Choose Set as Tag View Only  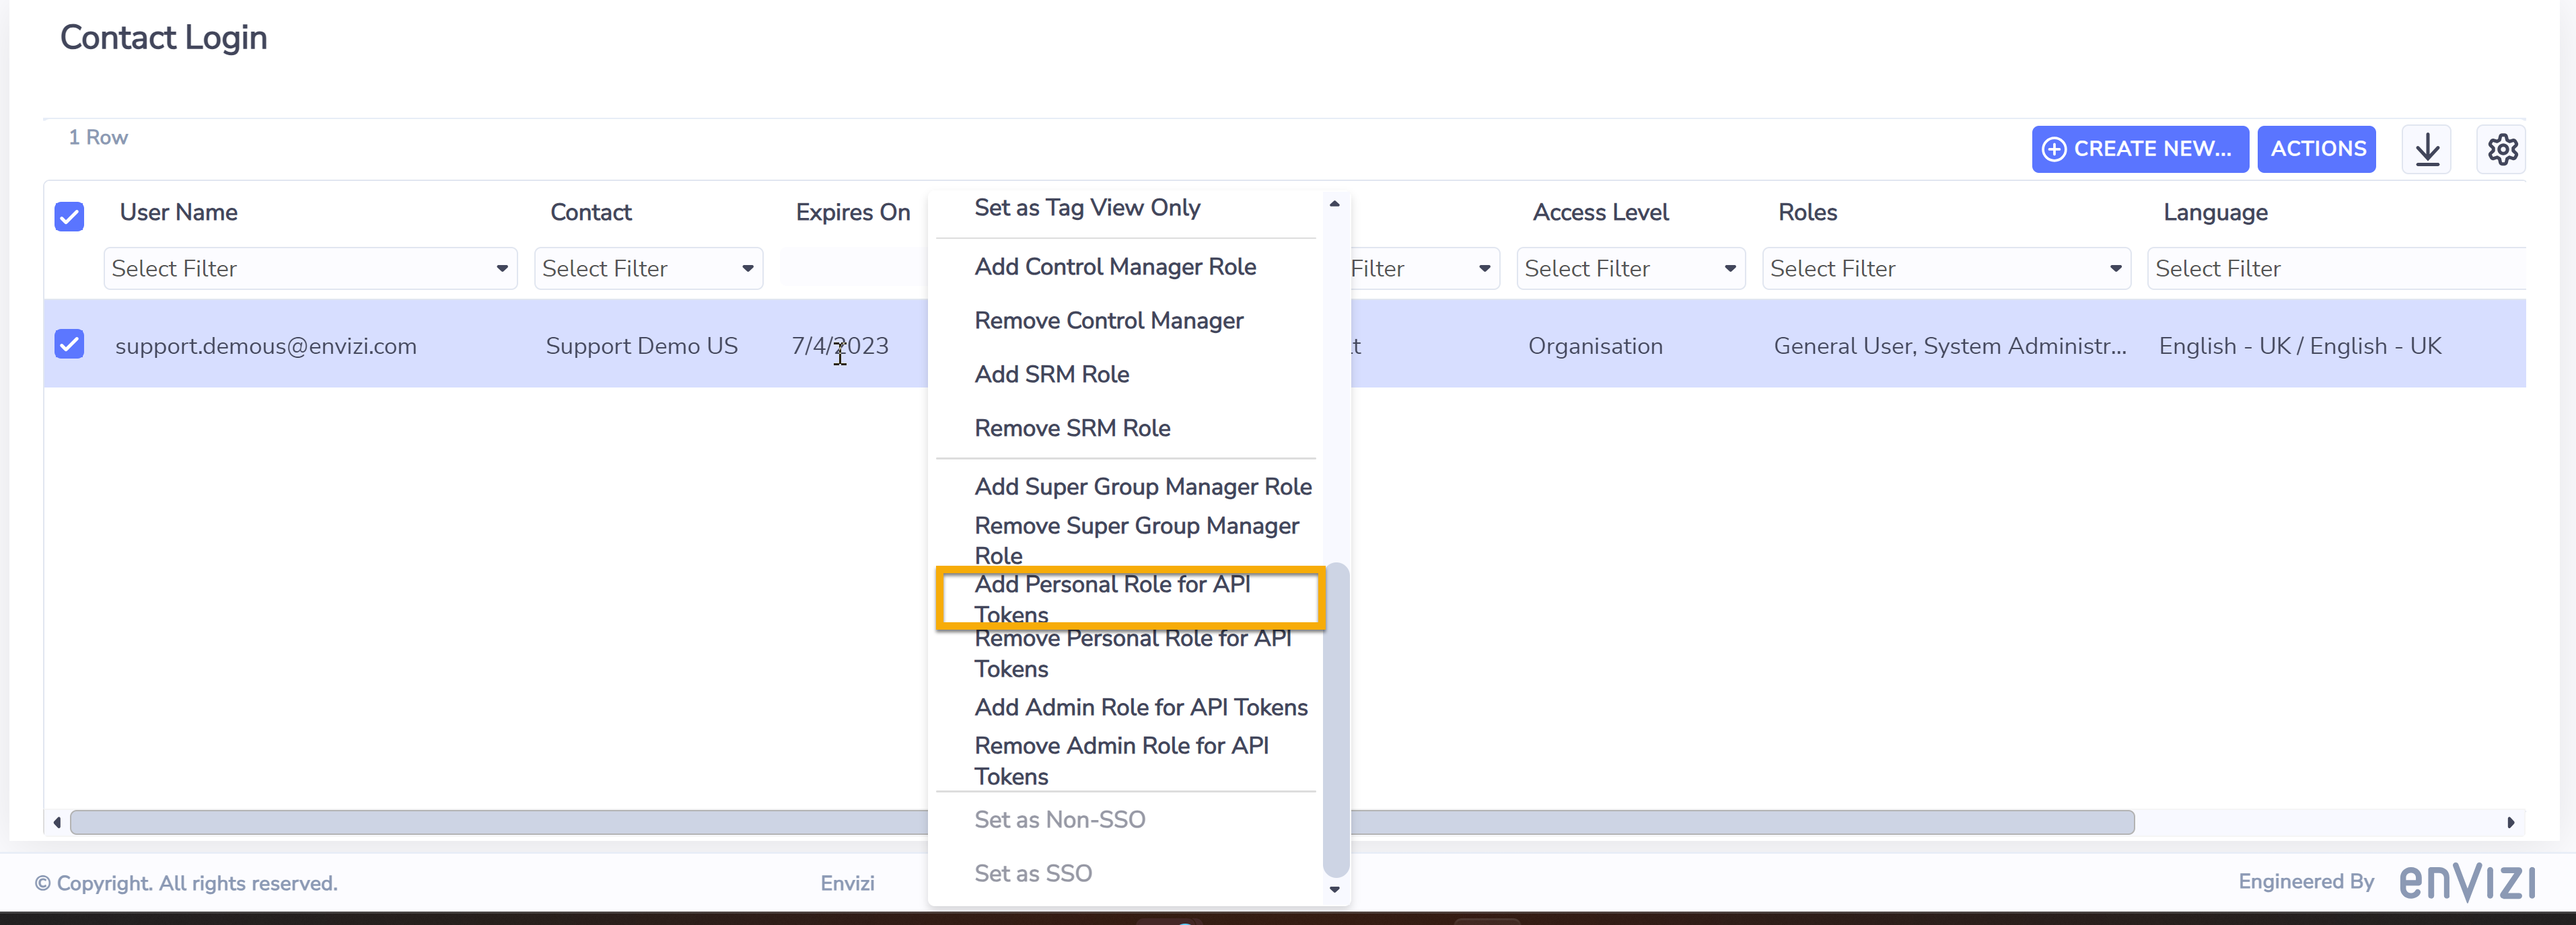[1087, 208]
